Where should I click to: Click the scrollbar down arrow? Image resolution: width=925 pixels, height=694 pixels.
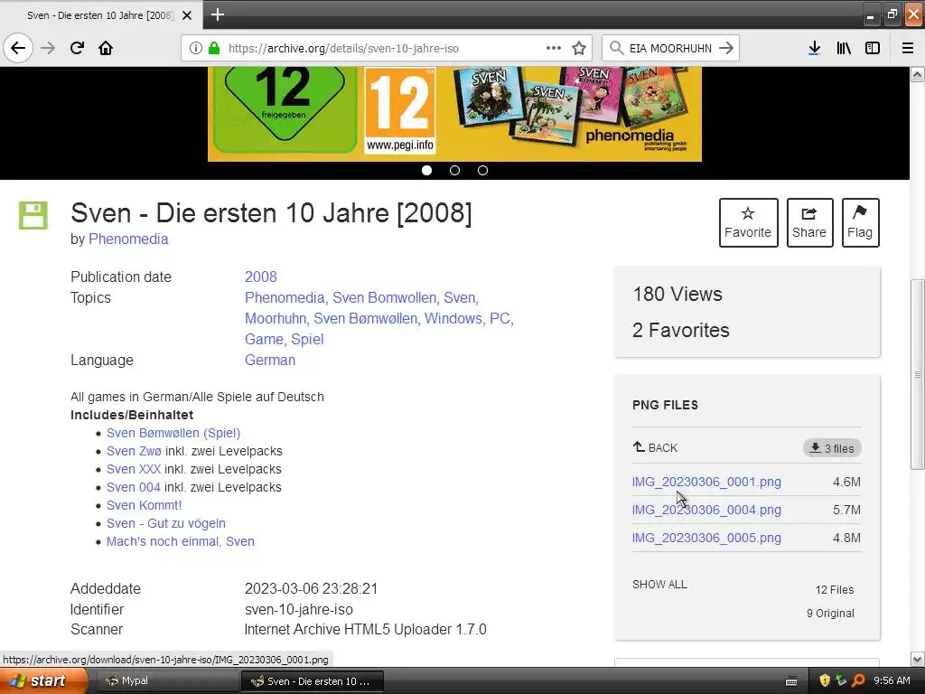(917, 659)
